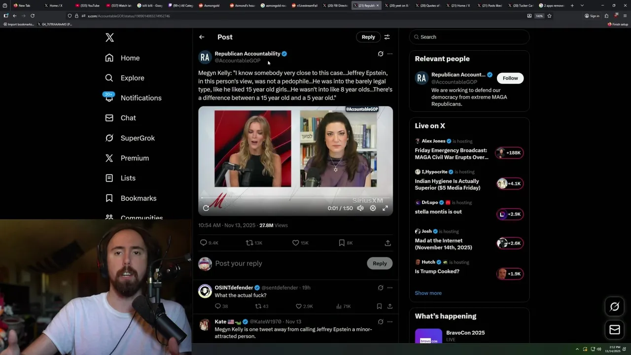Click the video progress bar
Image resolution: width=631 pixels, height=355 pixels.
[296, 198]
